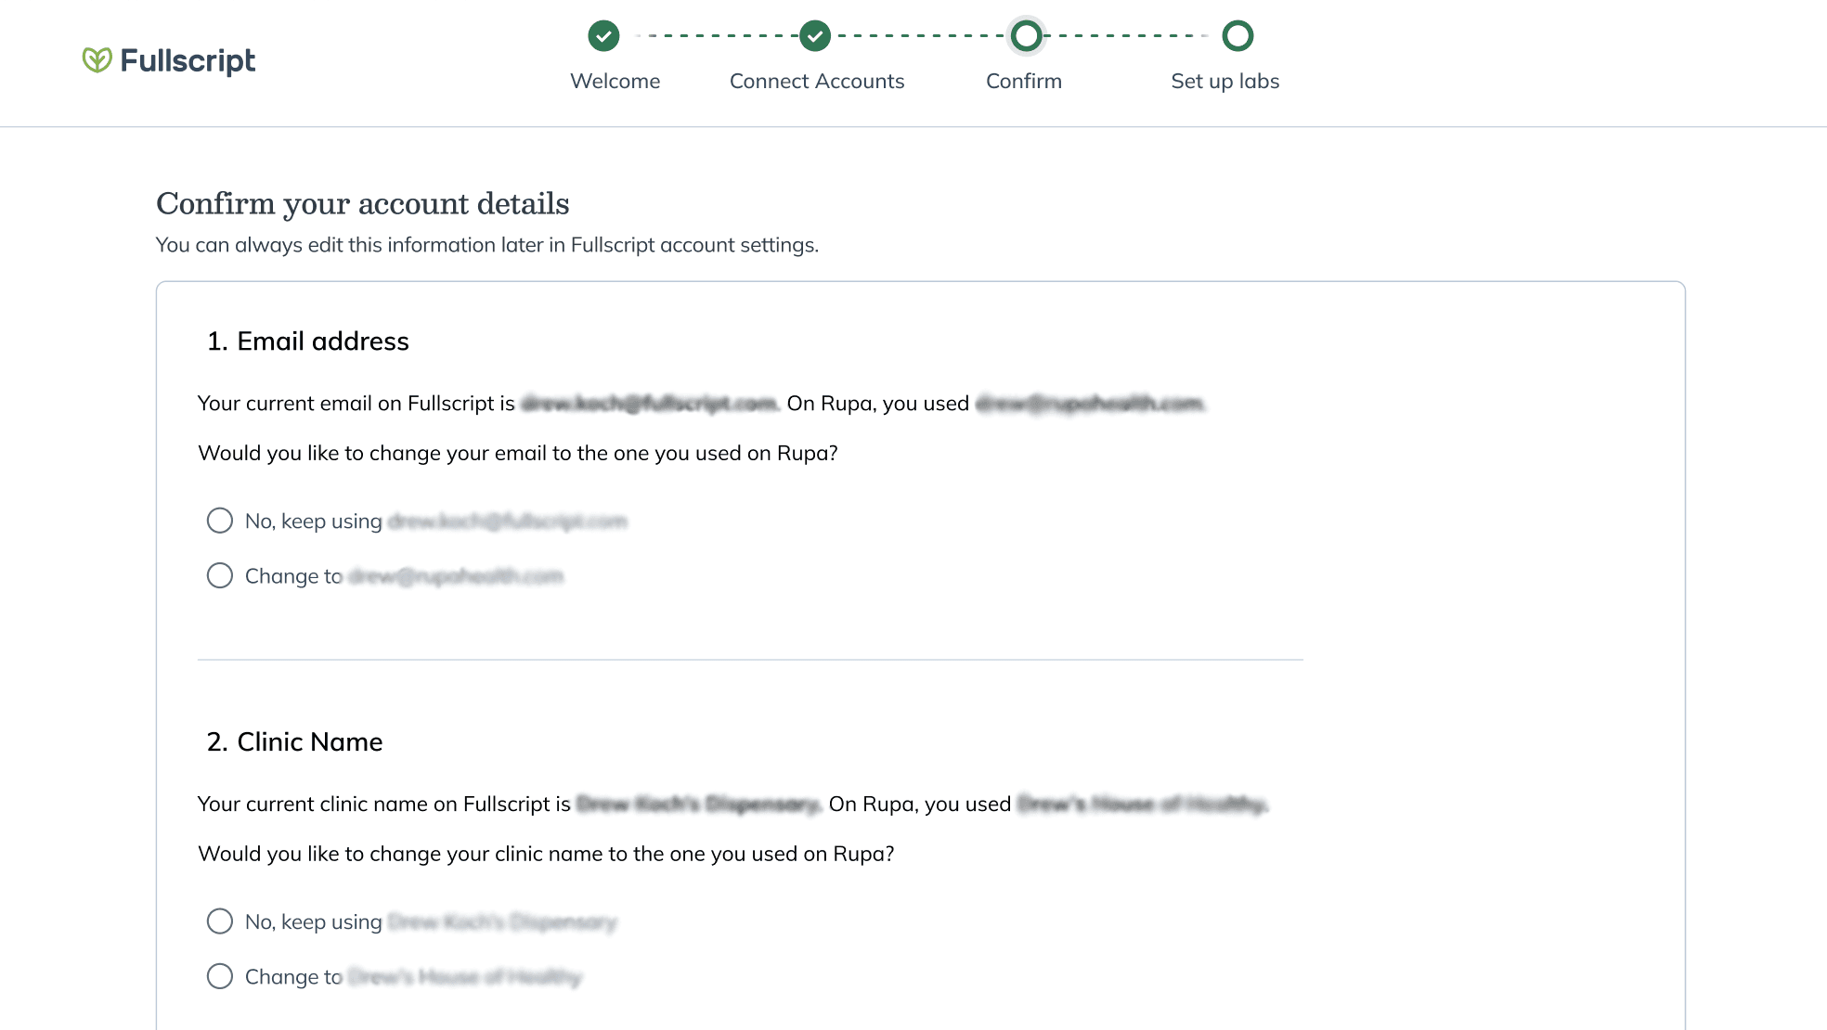Click the Welcome step checkmark circle
Viewport: 1827px width, 1030px height.
[x=603, y=36]
